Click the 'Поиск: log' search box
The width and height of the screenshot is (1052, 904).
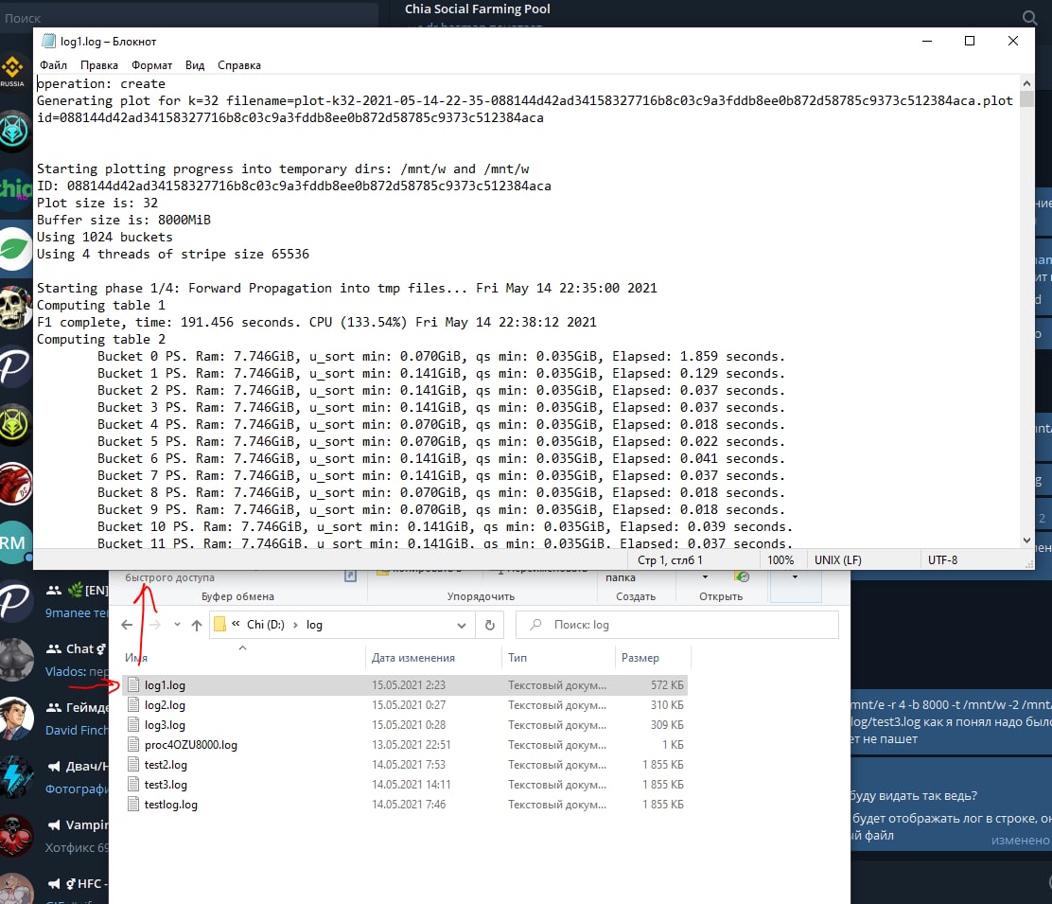pos(677,625)
